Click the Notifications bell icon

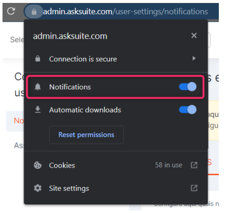point(38,87)
